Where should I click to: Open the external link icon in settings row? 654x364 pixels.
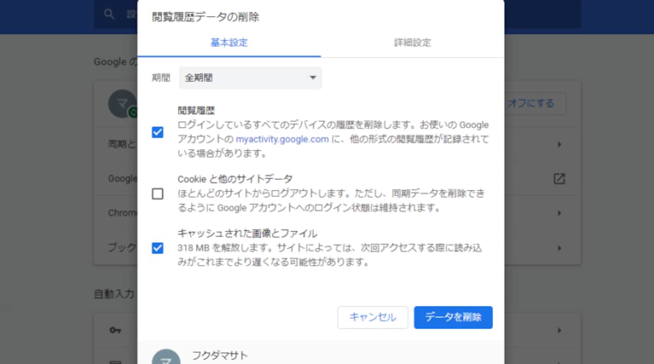559,178
